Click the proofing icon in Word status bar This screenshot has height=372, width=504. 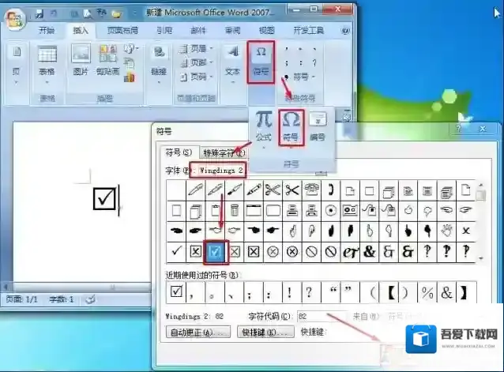tap(90, 299)
